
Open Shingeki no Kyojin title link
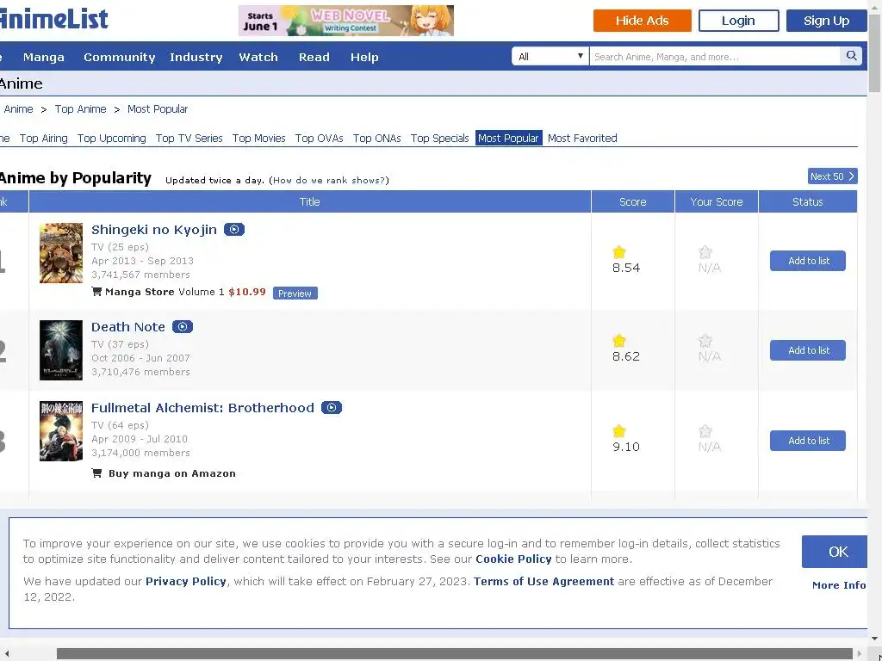153,230
